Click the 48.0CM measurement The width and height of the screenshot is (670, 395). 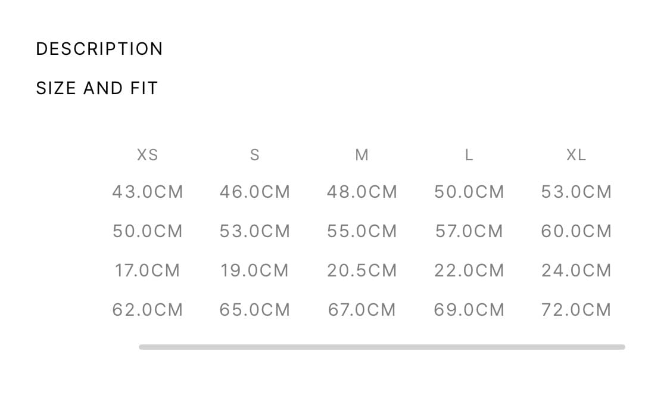pos(362,192)
